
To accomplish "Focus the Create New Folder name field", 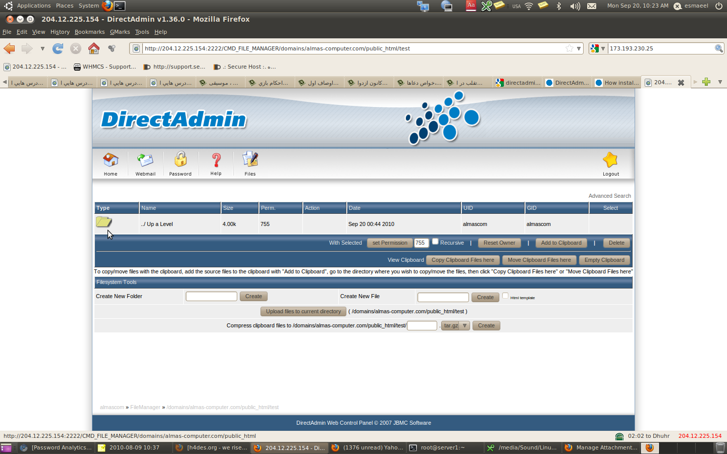I will coord(212,297).
